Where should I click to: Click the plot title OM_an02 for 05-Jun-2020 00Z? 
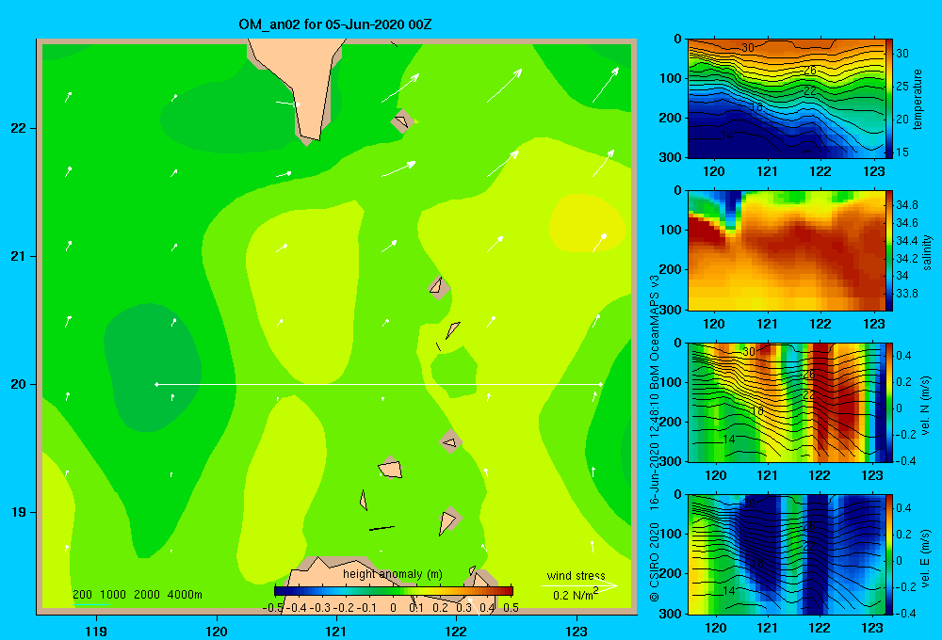tap(334, 24)
